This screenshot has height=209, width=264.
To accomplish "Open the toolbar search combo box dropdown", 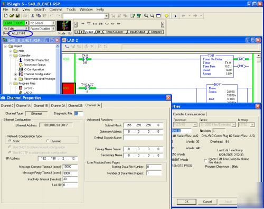I will [x=106, y=16].
